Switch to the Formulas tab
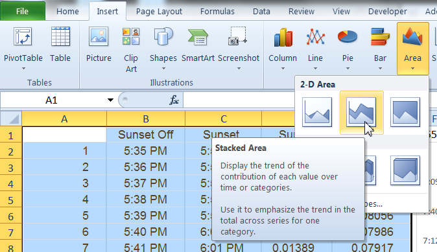 pyautogui.click(x=217, y=12)
